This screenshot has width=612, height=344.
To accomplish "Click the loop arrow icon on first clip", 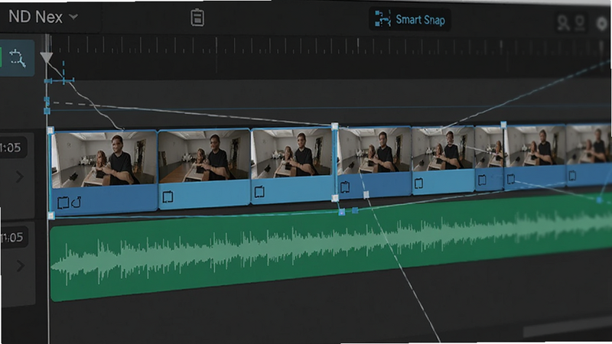I will click(x=76, y=202).
